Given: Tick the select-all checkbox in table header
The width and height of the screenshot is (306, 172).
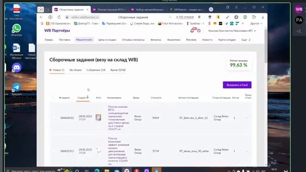Looking at the screenshot, I should click(x=54, y=97).
